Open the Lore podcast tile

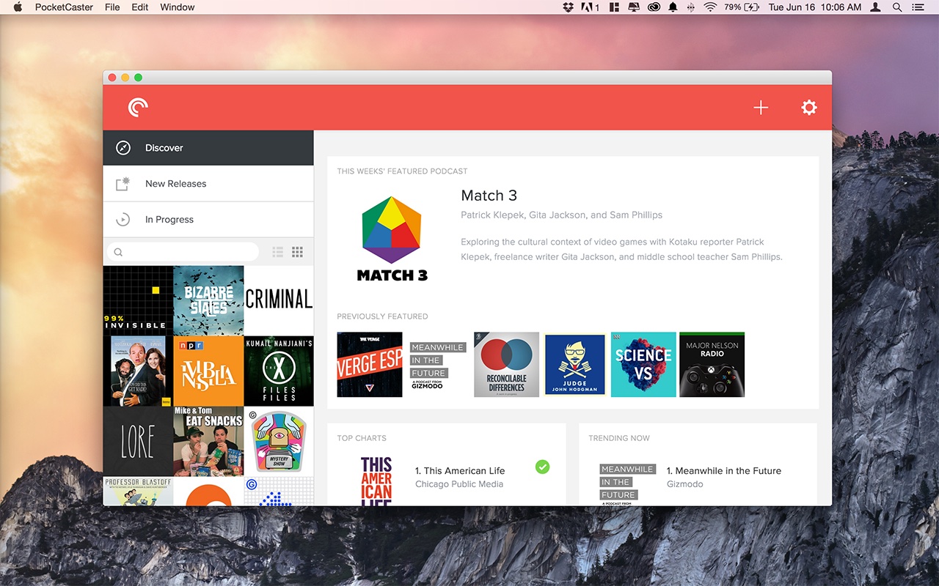click(138, 442)
